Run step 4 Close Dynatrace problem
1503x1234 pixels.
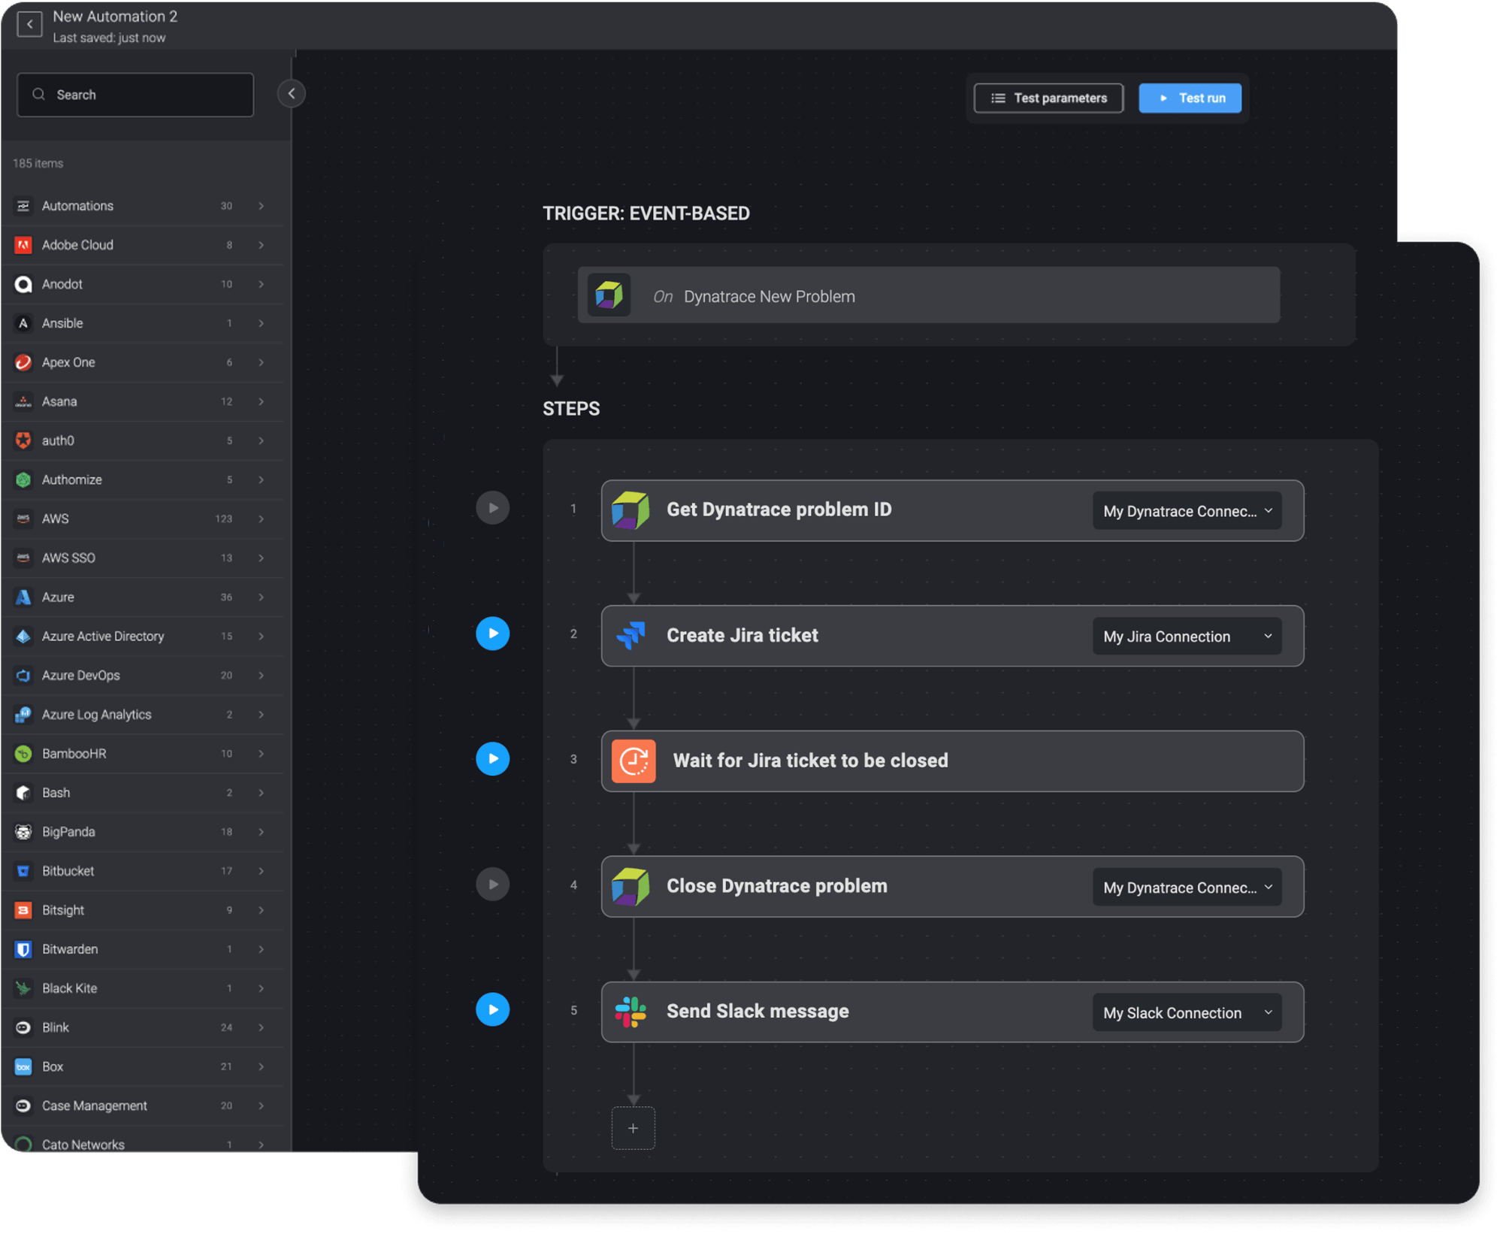[x=493, y=885]
